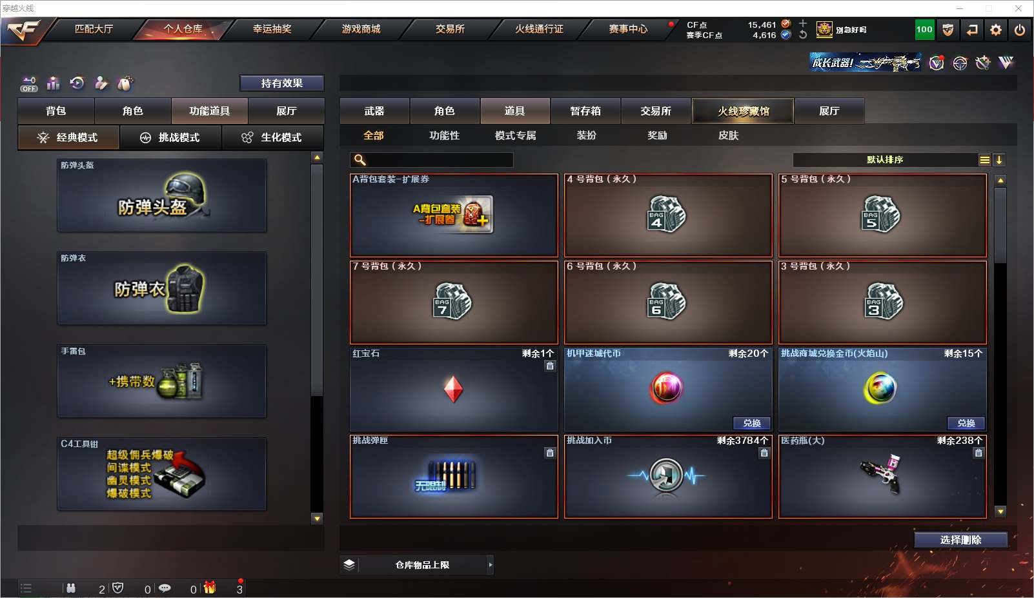Toggle sort order arrow button

coord(999,160)
